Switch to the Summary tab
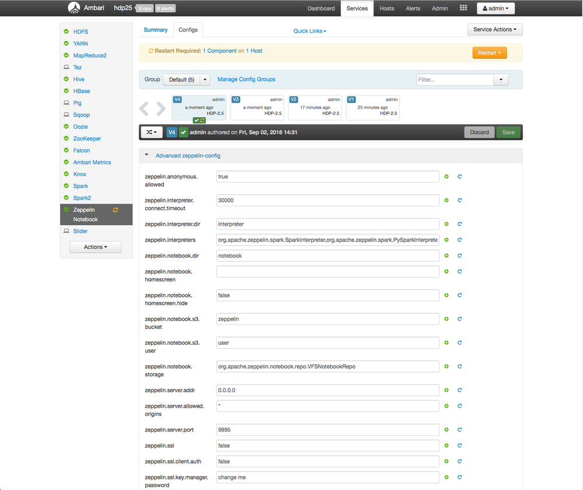The width and height of the screenshot is (583, 490). (155, 30)
